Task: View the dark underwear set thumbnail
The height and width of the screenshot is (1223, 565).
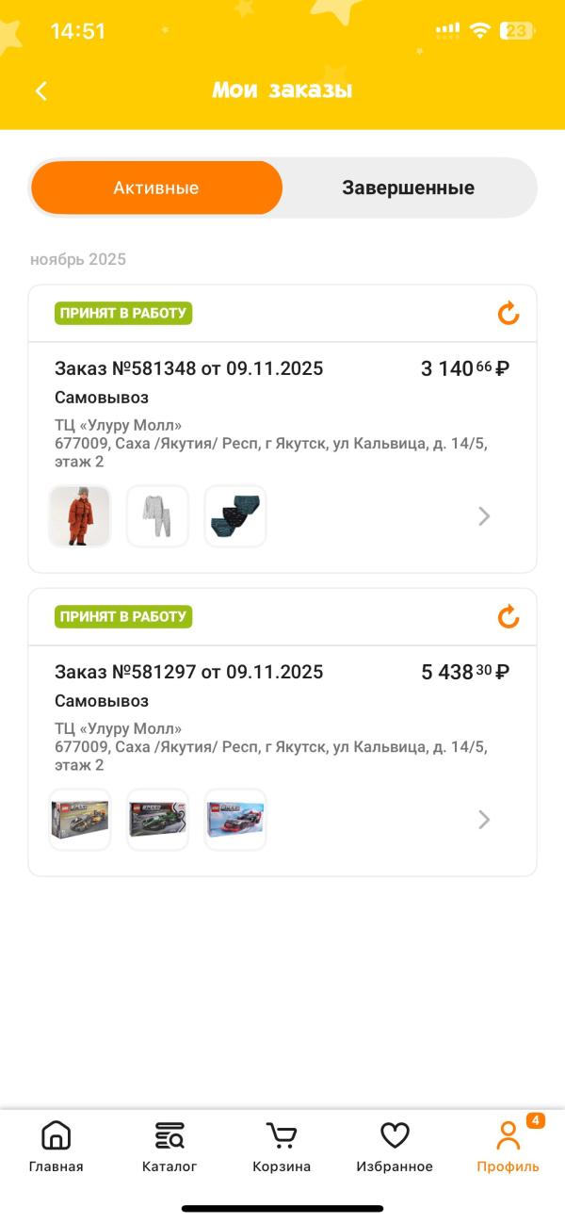Action: tap(235, 516)
